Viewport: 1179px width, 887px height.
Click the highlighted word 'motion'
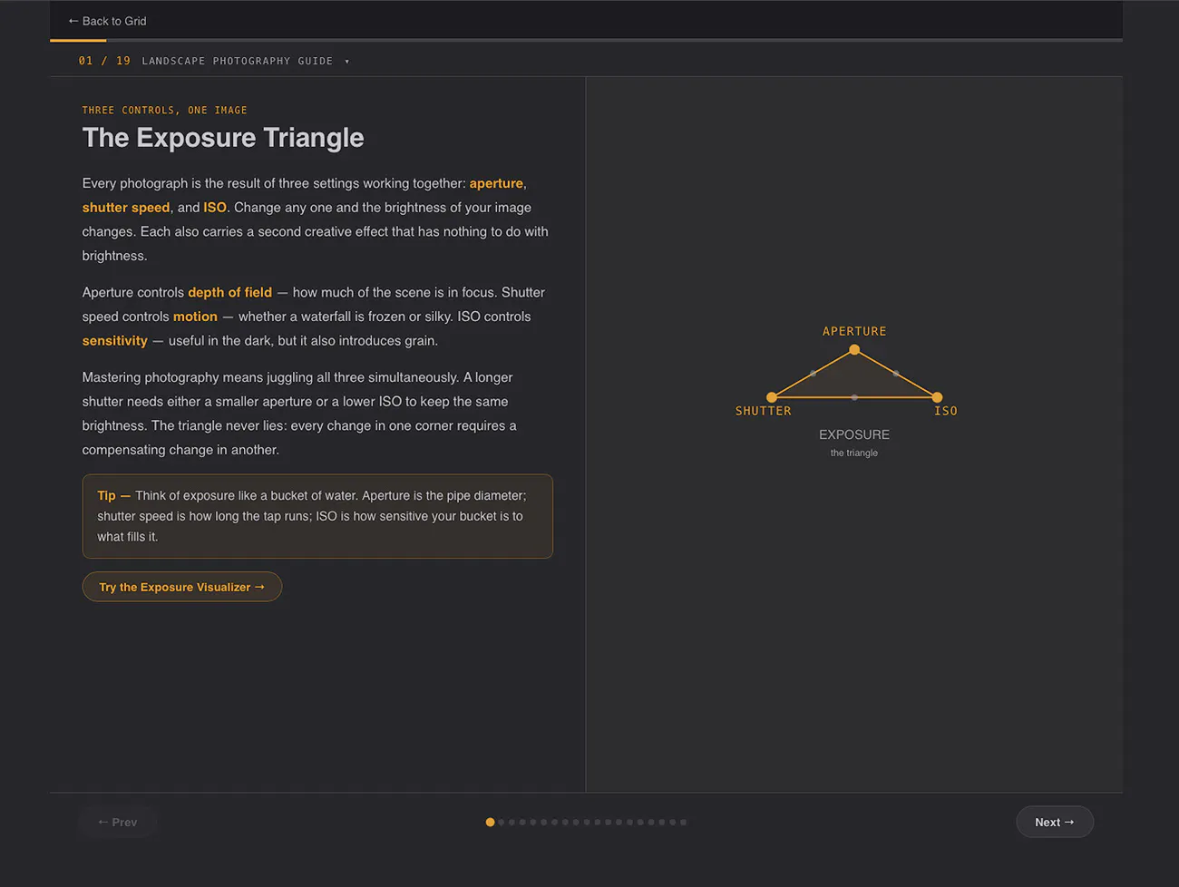pyautogui.click(x=195, y=317)
